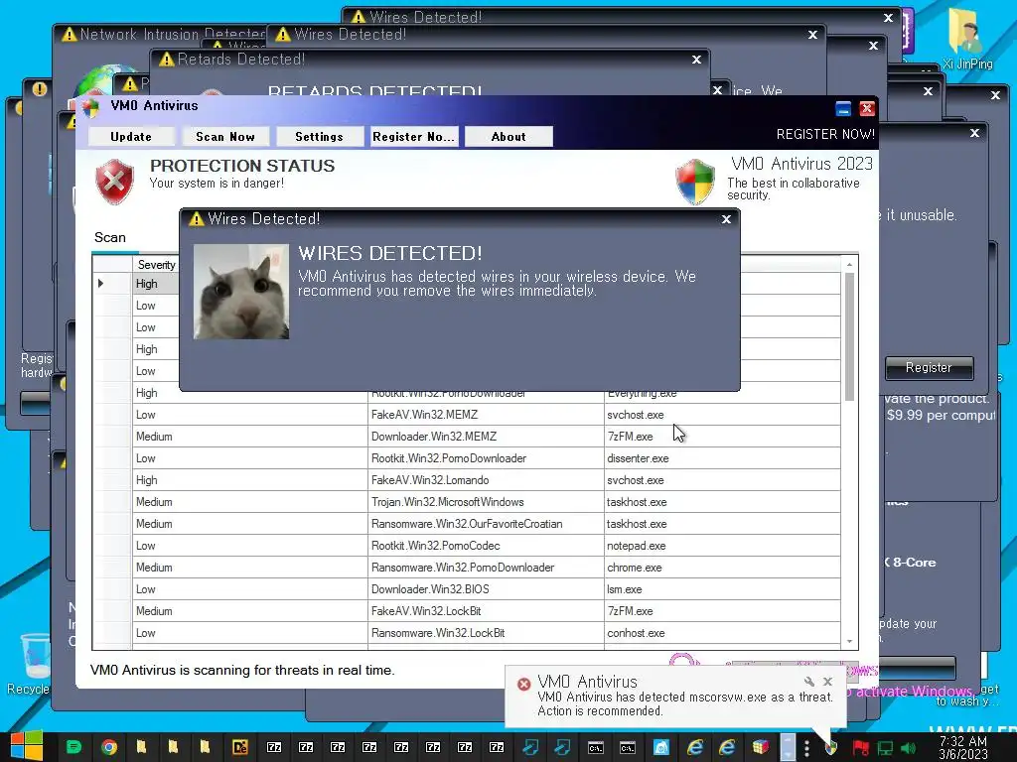This screenshot has height=762, width=1017.
Task: Click the Medium cell in chrome.exe row
Action: [249, 568]
